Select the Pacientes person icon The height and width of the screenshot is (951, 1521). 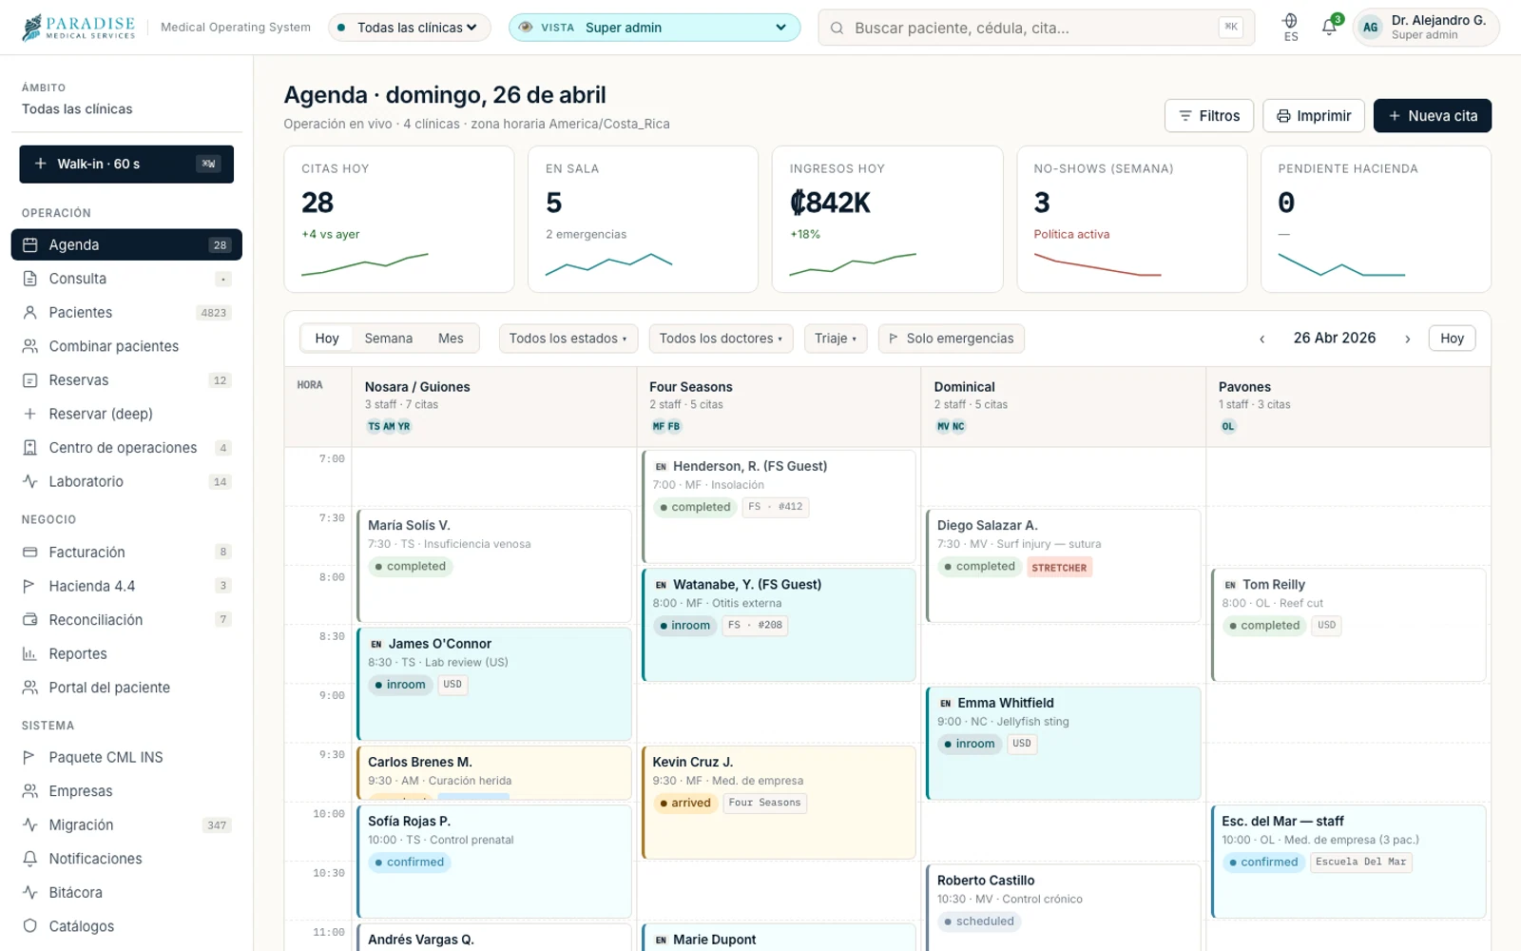pyautogui.click(x=29, y=312)
